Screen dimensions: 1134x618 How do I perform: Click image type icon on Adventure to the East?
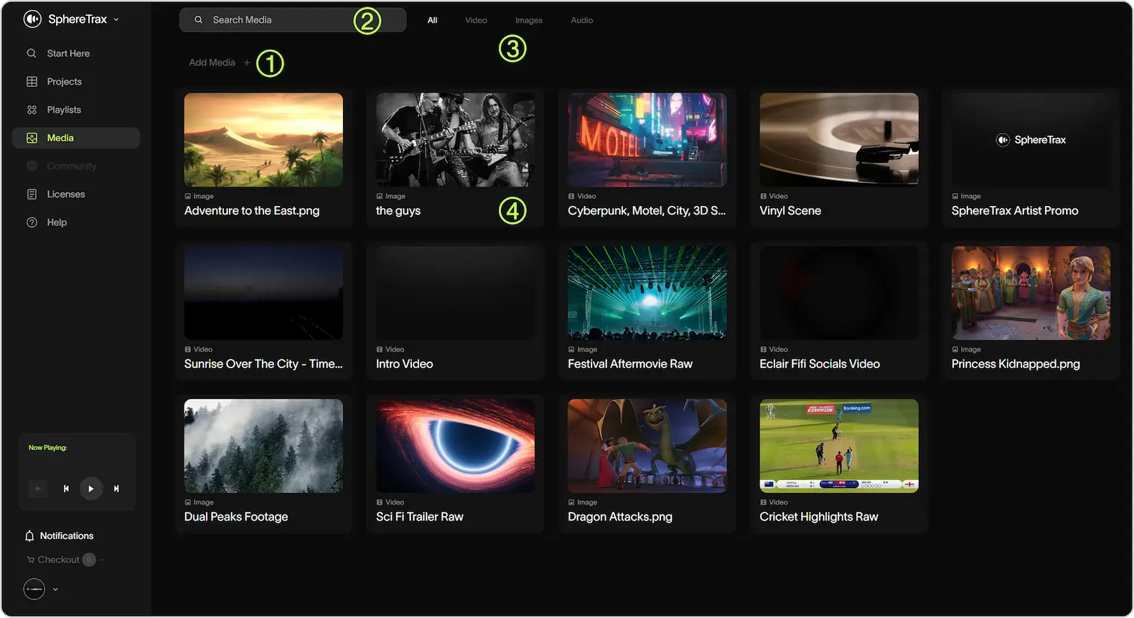click(x=187, y=196)
